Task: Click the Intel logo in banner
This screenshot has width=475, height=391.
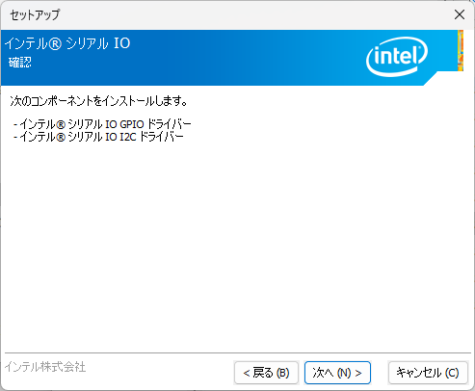Action: click(x=397, y=57)
